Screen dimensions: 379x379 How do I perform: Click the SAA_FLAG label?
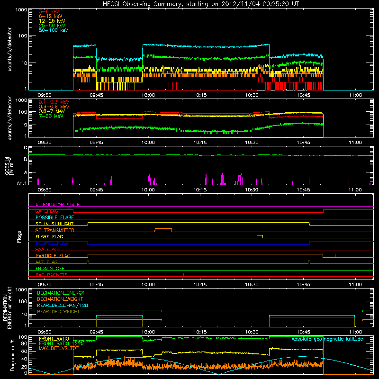pyautogui.click(x=46, y=249)
